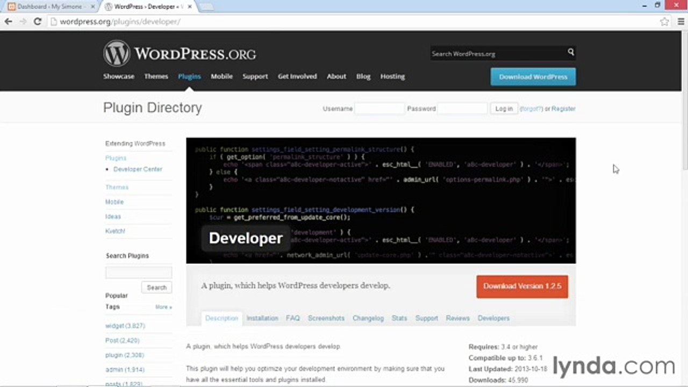Viewport: 688px width, 387px height.
Task: Open Developer Center sidebar link
Action: coord(138,169)
